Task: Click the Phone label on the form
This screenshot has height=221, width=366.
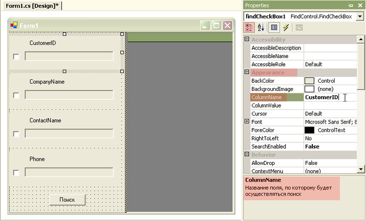Action: (x=37, y=159)
